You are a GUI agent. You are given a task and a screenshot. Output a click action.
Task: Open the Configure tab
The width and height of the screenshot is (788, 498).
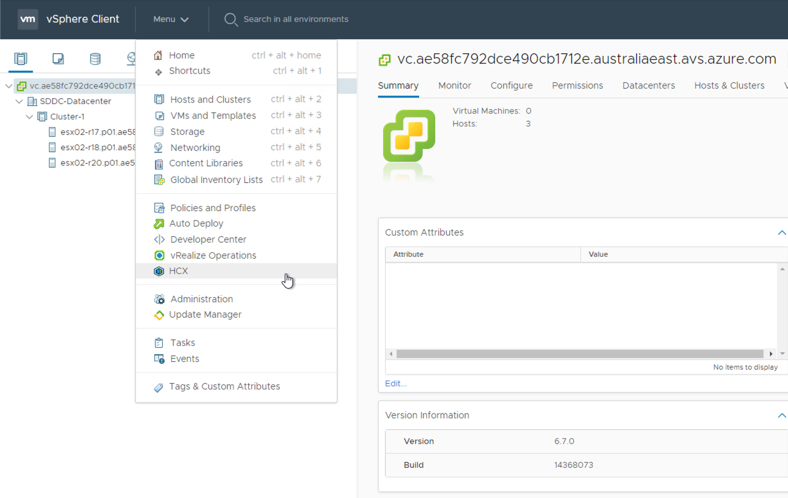click(x=512, y=85)
